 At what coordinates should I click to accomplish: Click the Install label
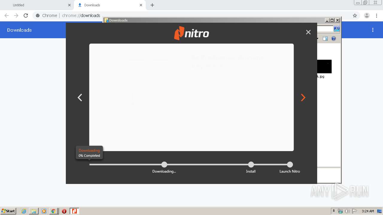click(x=251, y=171)
